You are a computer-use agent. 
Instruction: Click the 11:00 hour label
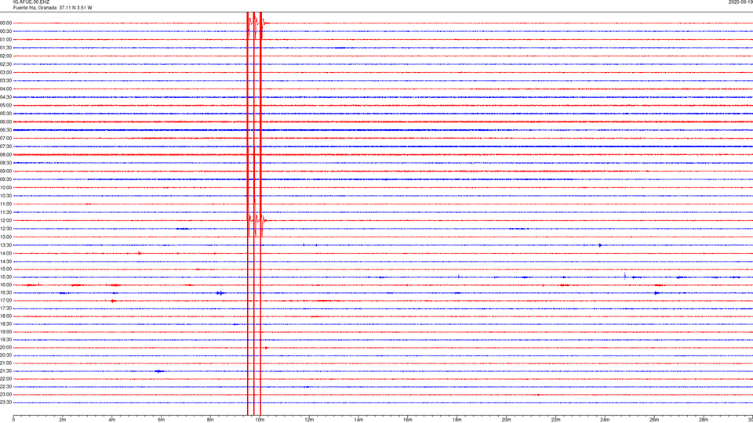5,204
